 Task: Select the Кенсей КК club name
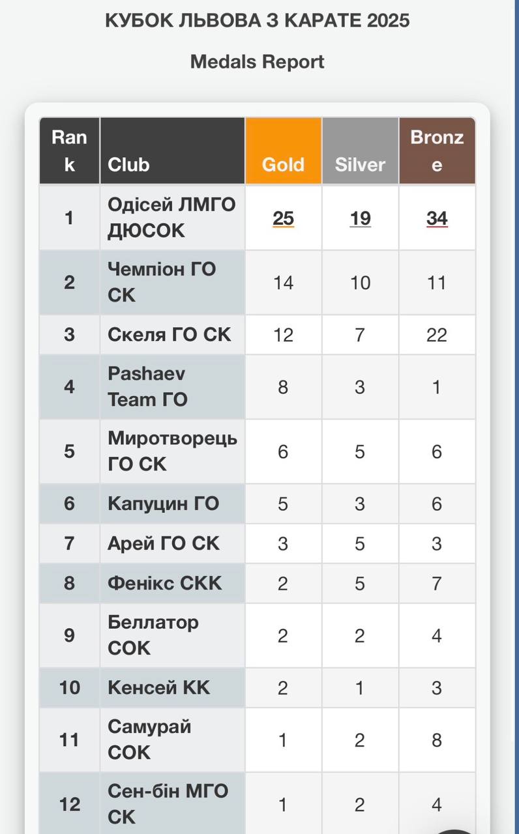point(159,687)
